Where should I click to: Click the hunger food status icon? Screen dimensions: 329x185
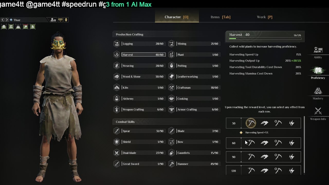click(x=25, y=26)
